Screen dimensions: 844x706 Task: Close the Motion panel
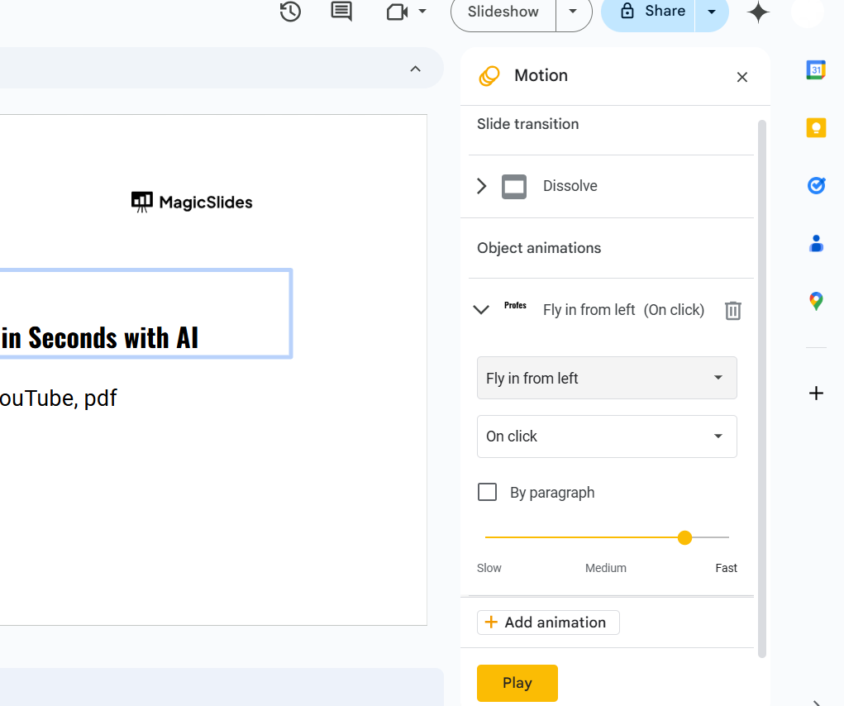741,77
